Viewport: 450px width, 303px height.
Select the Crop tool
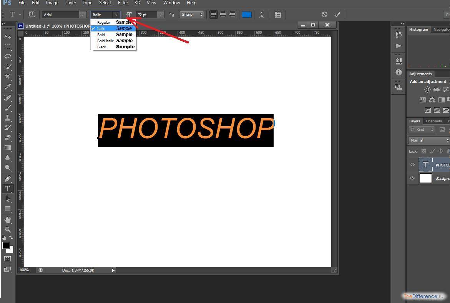(x=7, y=77)
